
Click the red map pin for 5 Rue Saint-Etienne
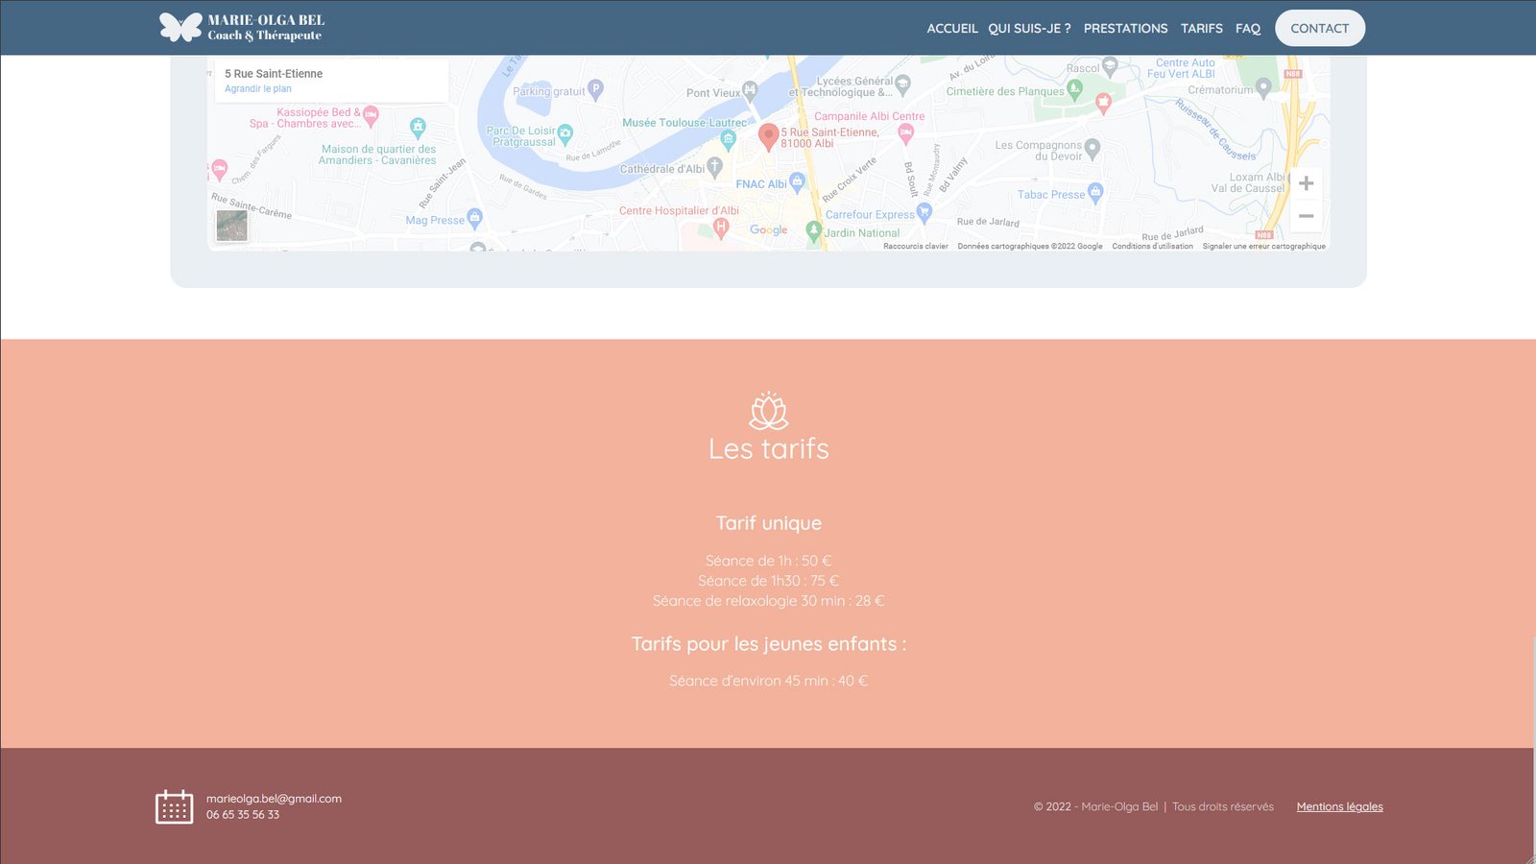[x=768, y=136]
